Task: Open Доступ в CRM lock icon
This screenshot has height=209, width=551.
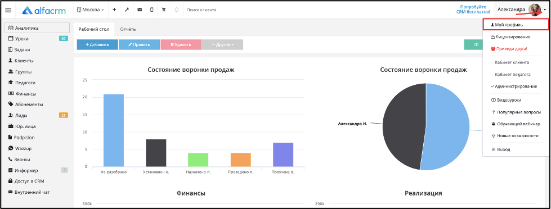Action: [11, 181]
